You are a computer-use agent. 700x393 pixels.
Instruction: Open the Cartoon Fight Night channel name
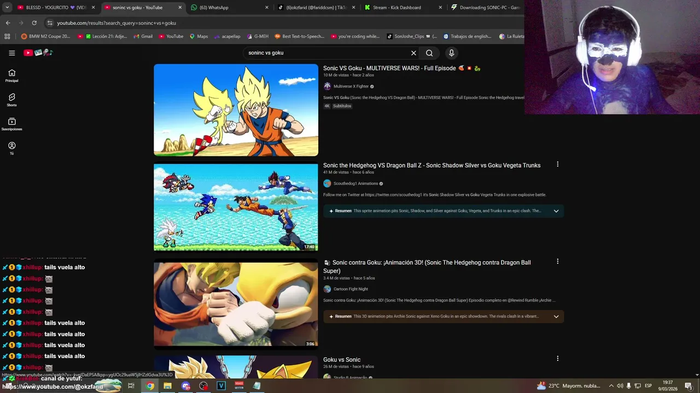pyautogui.click(x=351, y=289)
